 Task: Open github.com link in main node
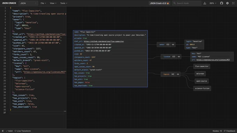coord(104,41)
